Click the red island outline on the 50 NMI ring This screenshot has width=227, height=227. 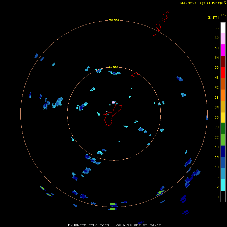click(135, 74)
